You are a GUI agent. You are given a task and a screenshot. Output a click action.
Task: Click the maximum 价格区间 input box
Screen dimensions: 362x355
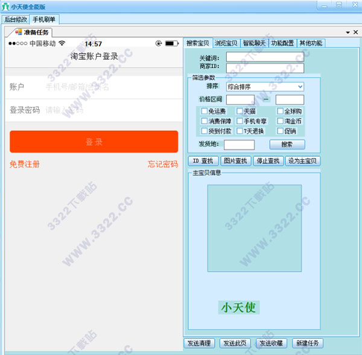point(290,99)
